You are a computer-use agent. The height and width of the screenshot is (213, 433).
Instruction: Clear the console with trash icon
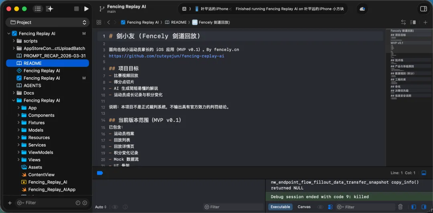point(401,207)
